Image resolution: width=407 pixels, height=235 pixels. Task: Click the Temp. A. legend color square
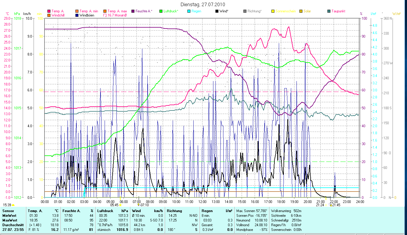tap(49, 11)
